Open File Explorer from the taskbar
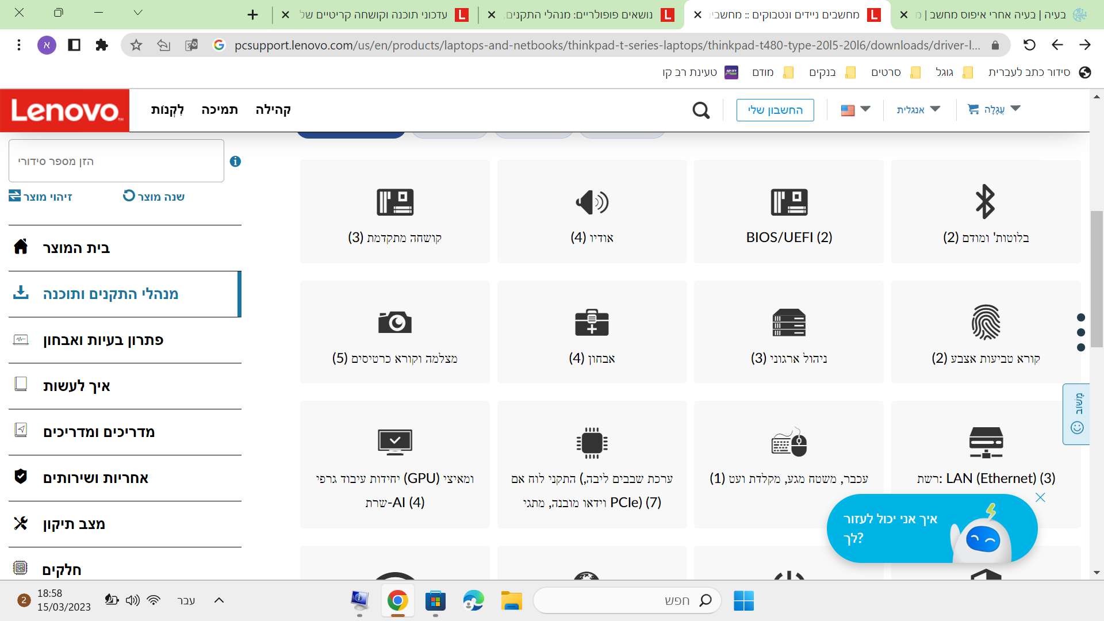 coord(511,600)
